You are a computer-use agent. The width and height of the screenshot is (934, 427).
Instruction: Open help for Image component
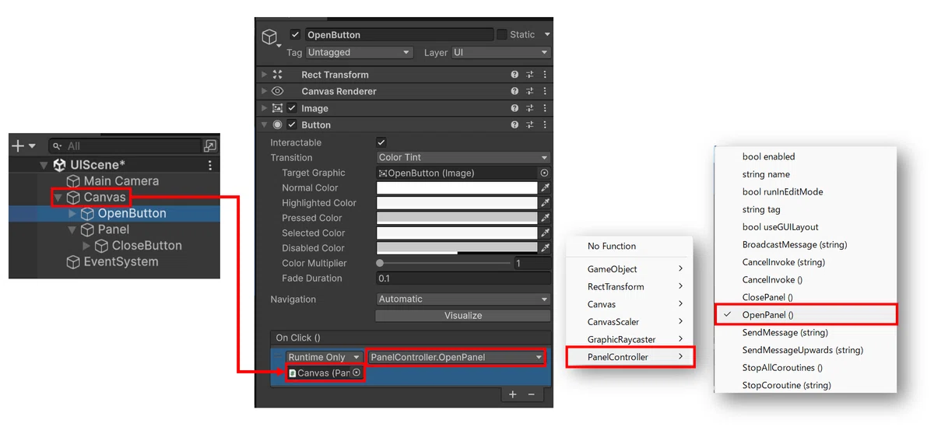(x=514, y=108)
